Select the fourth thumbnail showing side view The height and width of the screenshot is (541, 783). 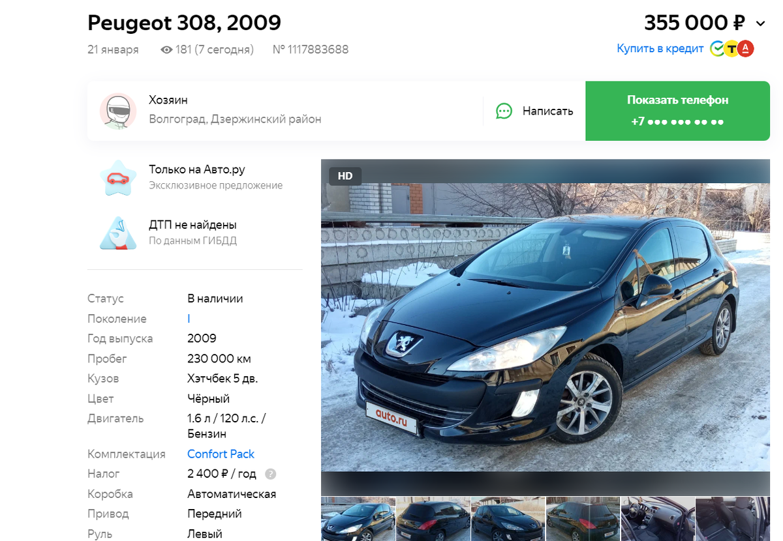[x=583, y=519]
